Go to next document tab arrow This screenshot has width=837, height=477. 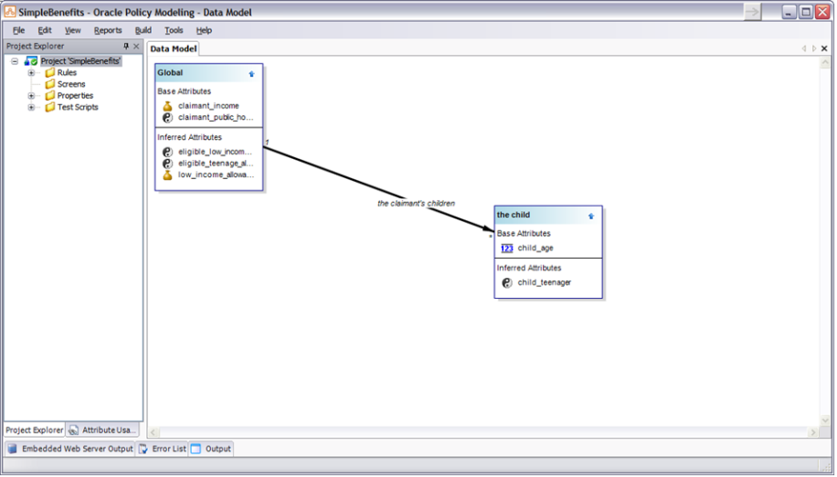tap(814, 48)
